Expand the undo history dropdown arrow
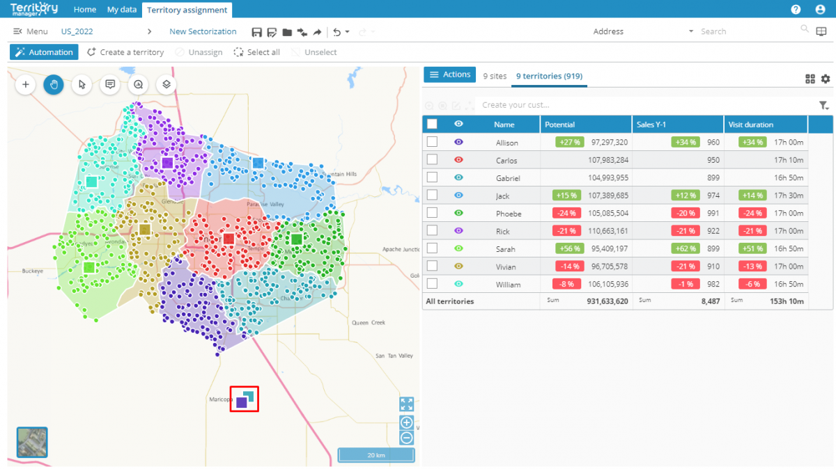Image resolution: width=836 pixels, height=469 pixels. tap(348, 32)
